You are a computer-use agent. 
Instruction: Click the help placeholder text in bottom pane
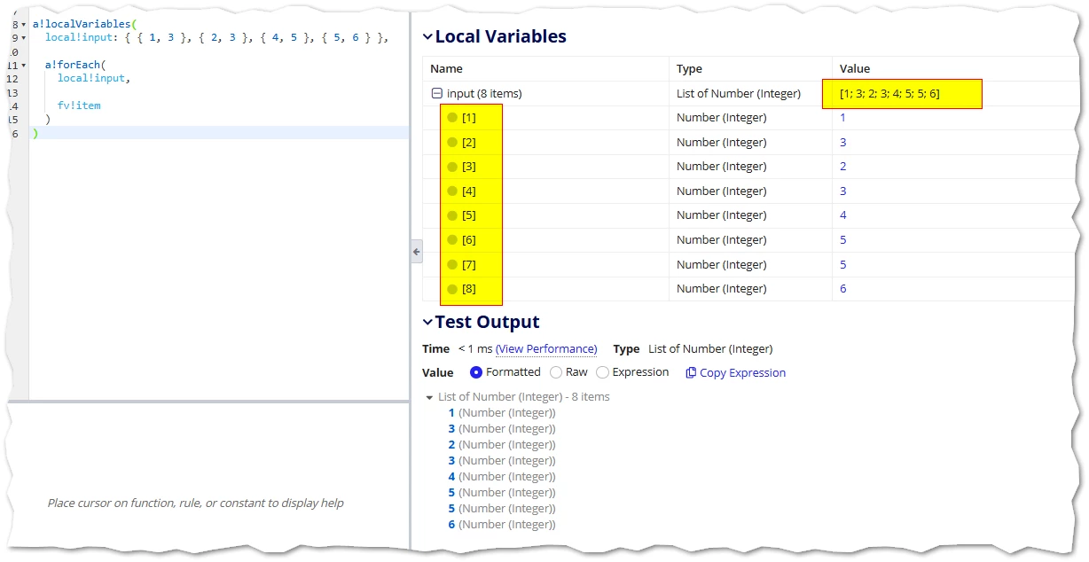pyautogui.click(x=195, y=503)
